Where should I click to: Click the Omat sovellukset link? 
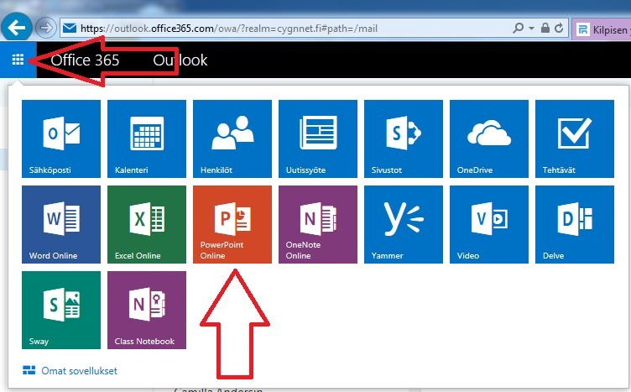[x=70, y=371]
